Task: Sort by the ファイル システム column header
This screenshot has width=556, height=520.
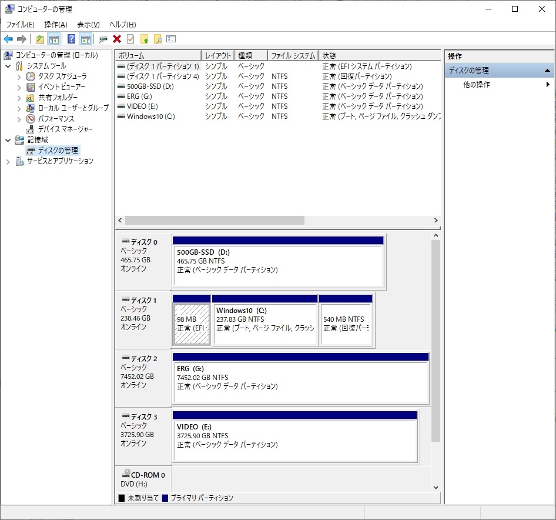Action: point(293,55)
